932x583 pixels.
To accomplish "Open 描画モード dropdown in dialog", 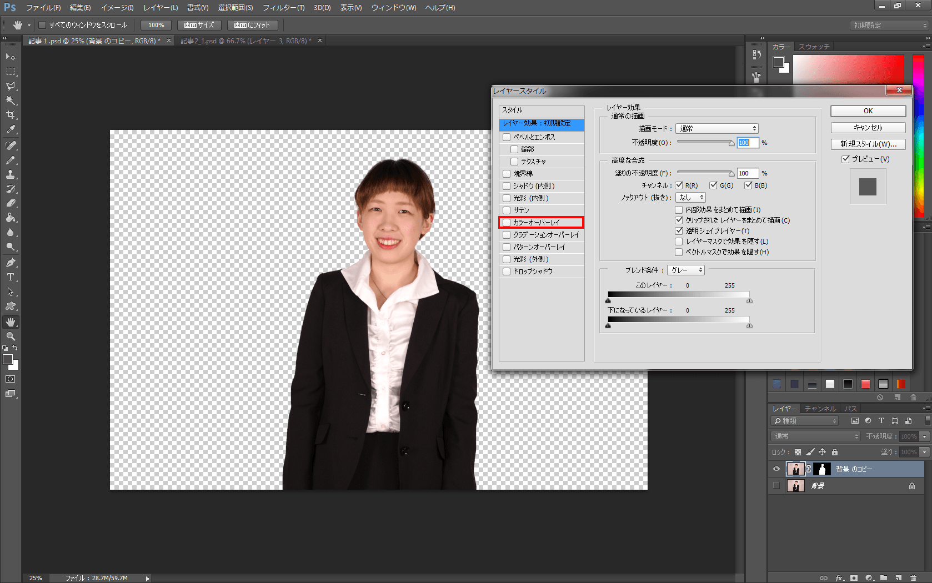I will [717, 129].
